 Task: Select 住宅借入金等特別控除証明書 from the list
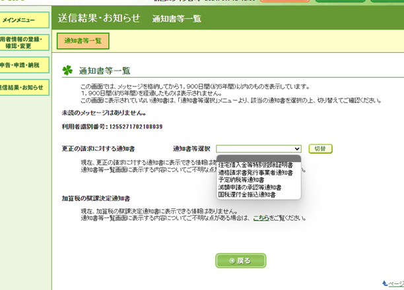255,165
